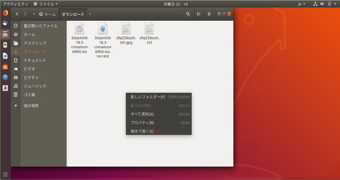Viewport: 340px width, 180px height.
Task: Select the sha256sum.txt file name label
Action: 150,40
